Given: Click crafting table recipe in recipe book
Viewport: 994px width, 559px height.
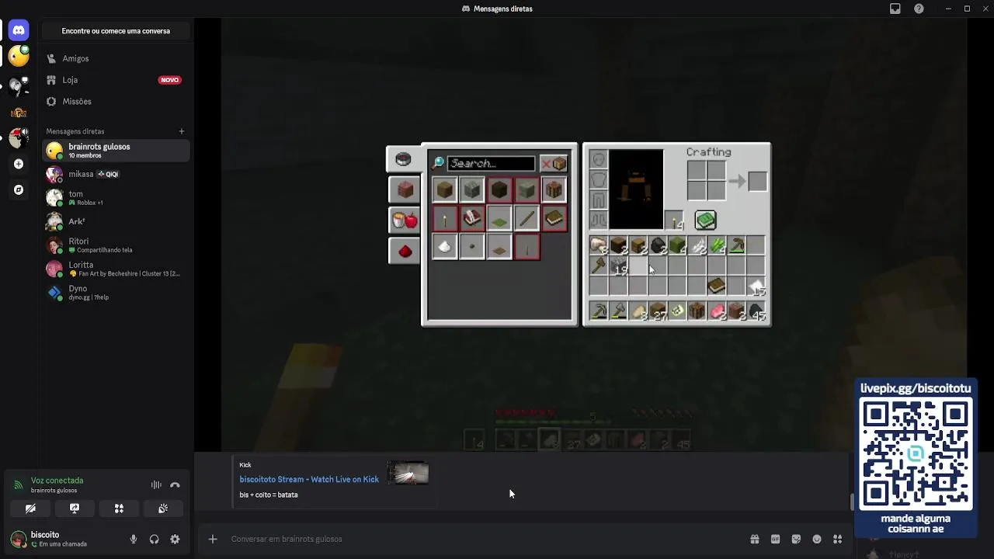Looking at the screenshot, I should [x=554, y=189].
